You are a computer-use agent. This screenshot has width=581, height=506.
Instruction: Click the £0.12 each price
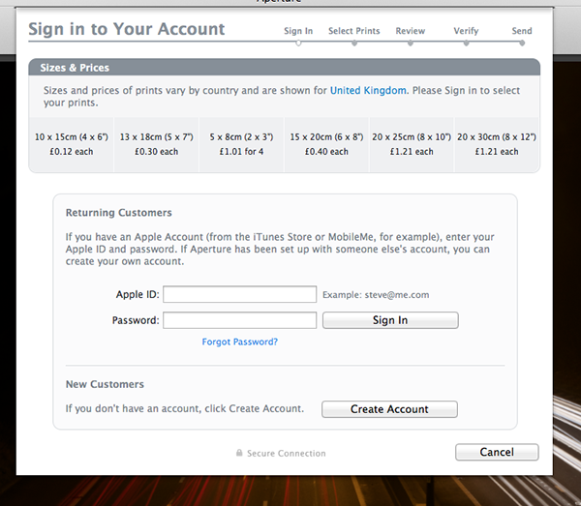(71, 151)
